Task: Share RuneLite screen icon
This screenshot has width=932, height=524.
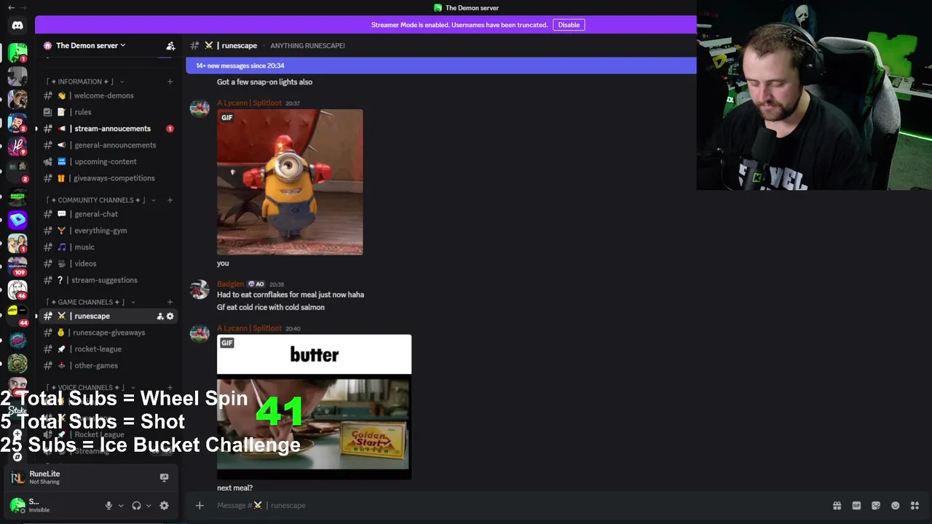Action: tap(164, 477)
